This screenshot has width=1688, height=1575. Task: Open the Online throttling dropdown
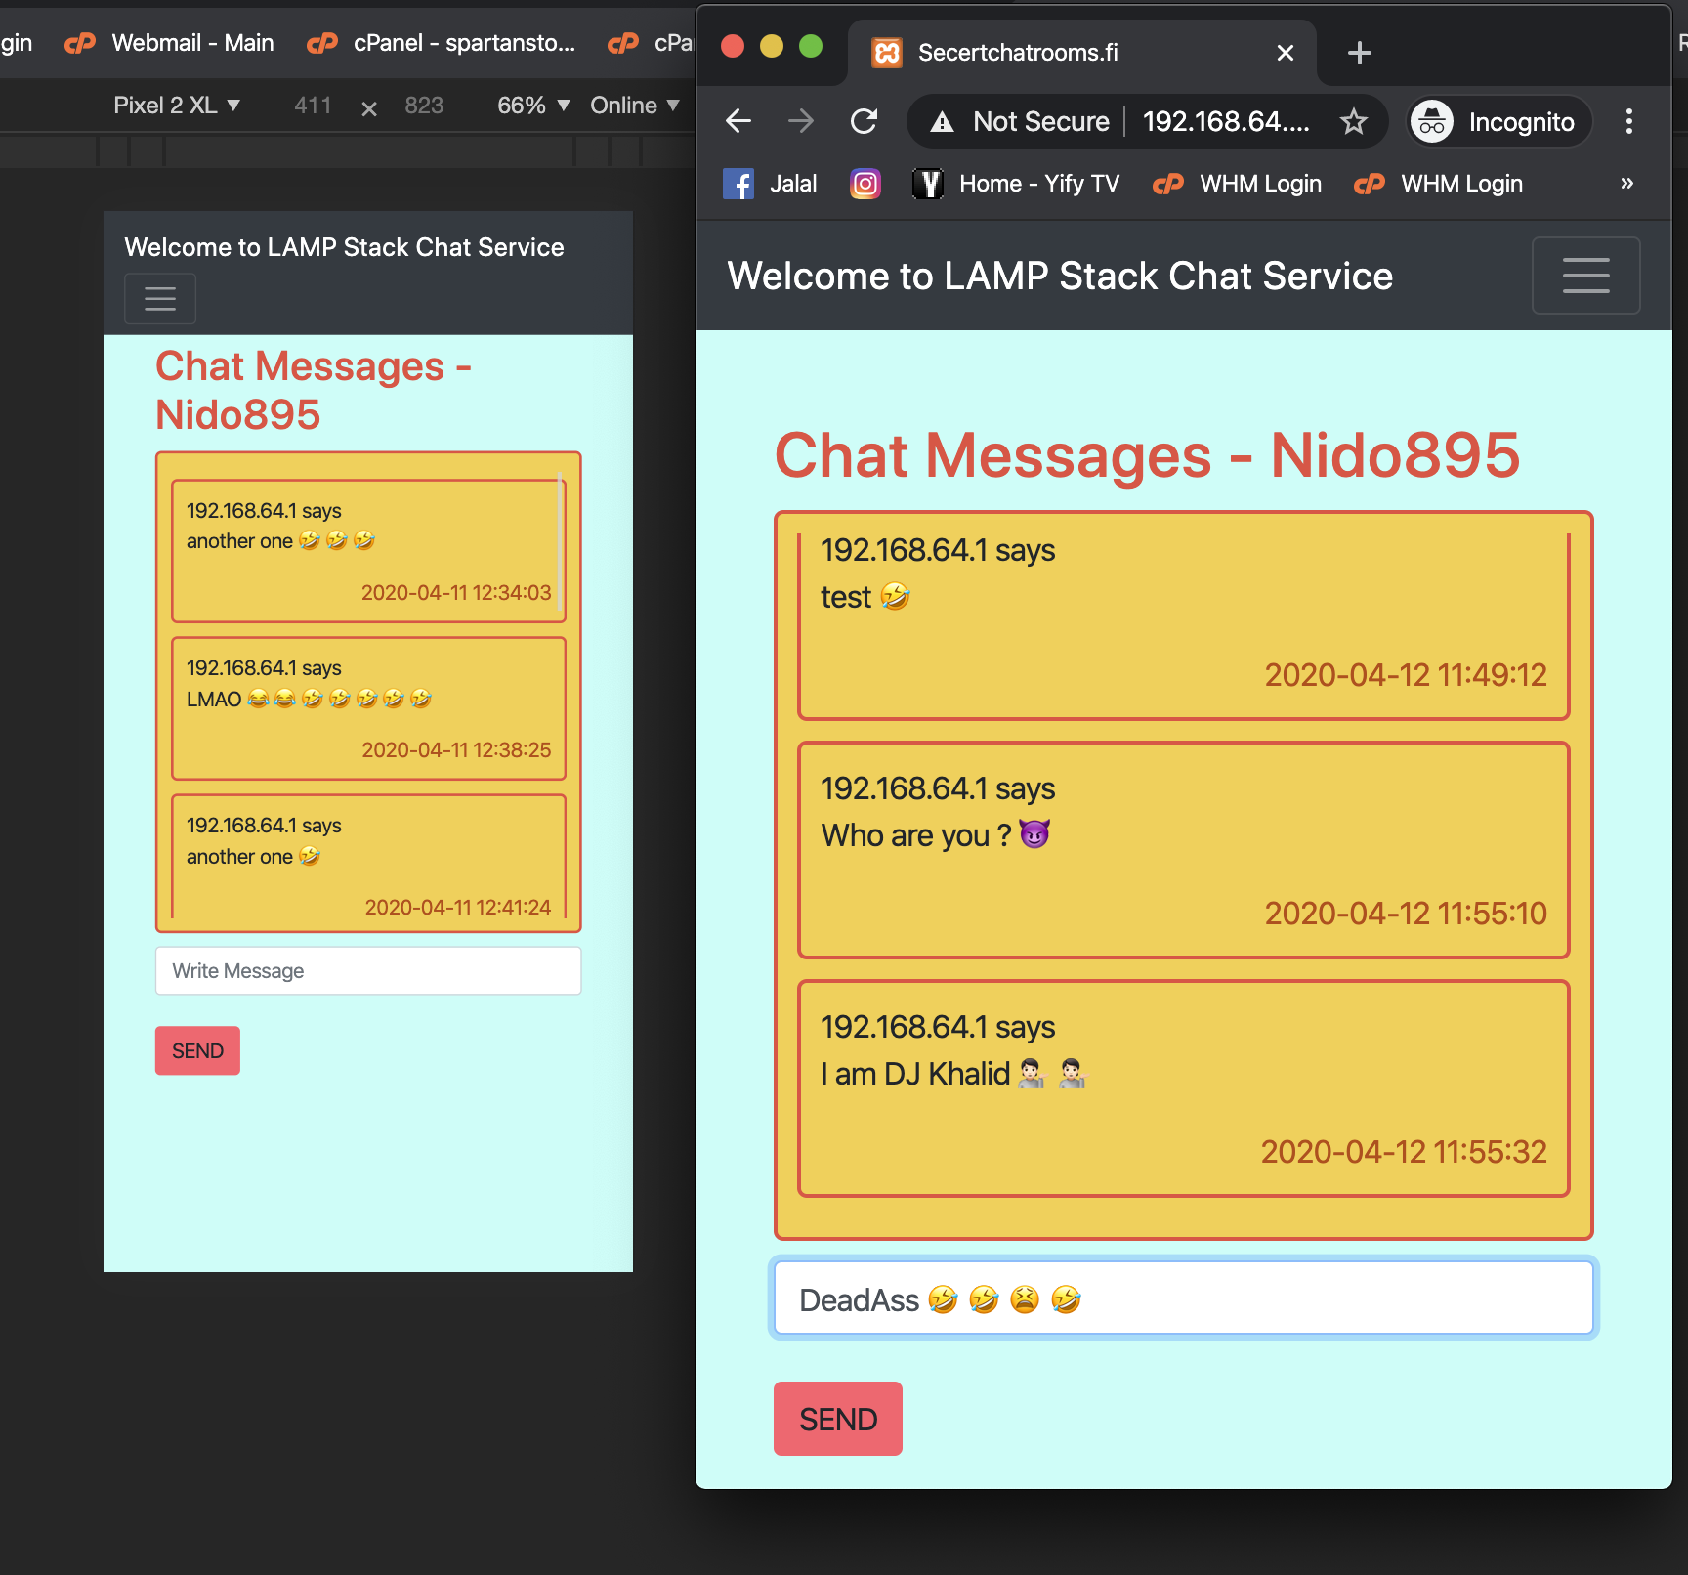click(x=635, y=106)
